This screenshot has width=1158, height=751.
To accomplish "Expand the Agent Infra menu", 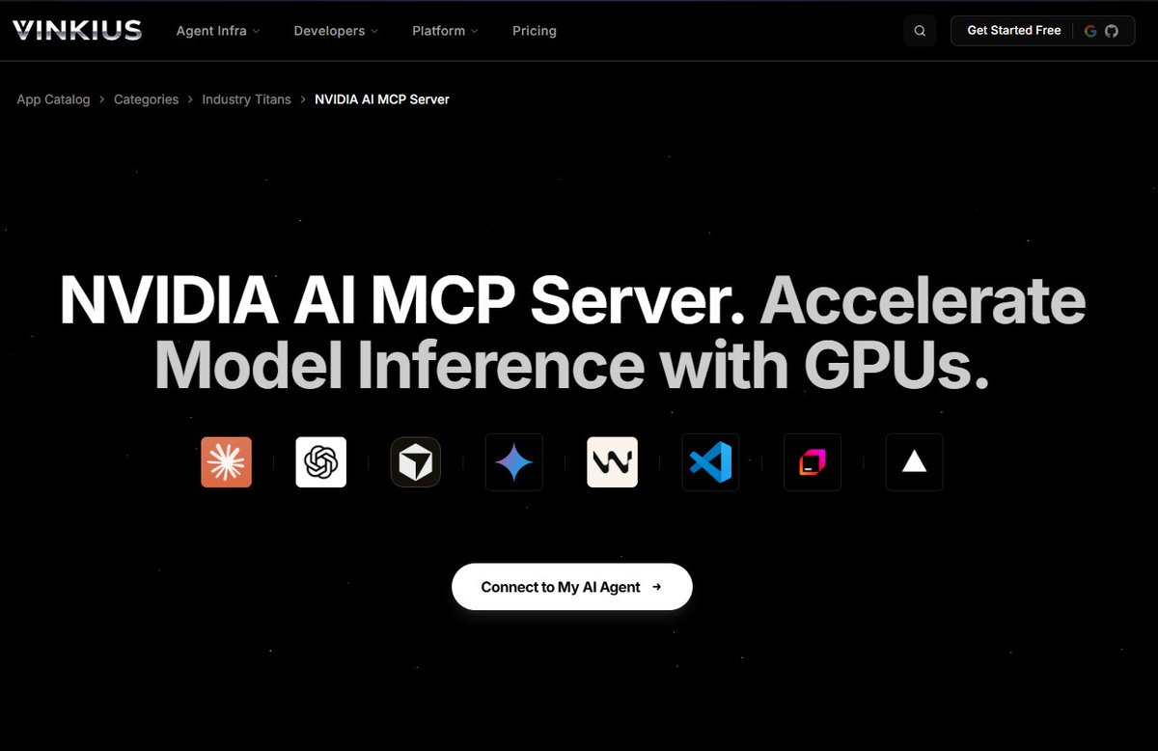I will point(218,31).
